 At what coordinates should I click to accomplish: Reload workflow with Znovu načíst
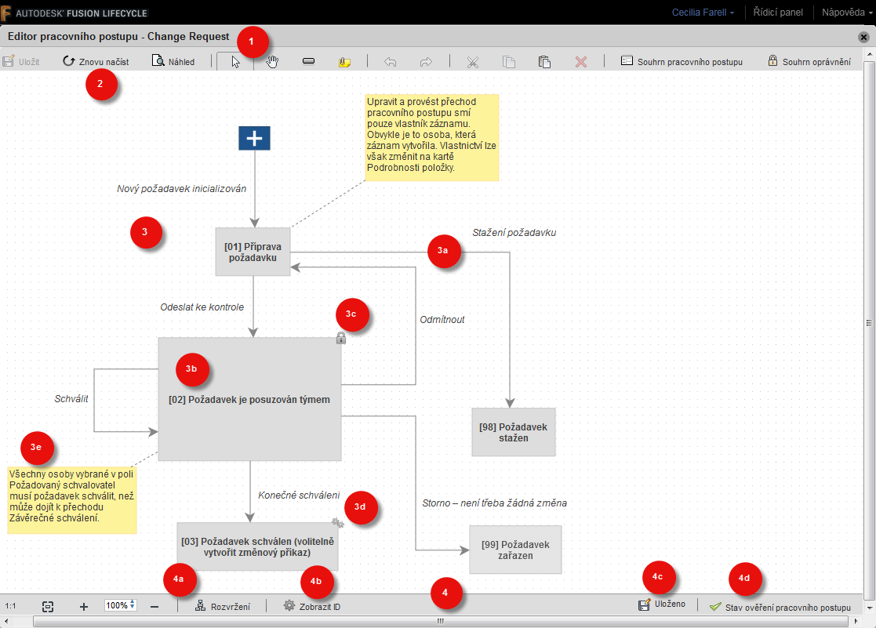(96, 61)
